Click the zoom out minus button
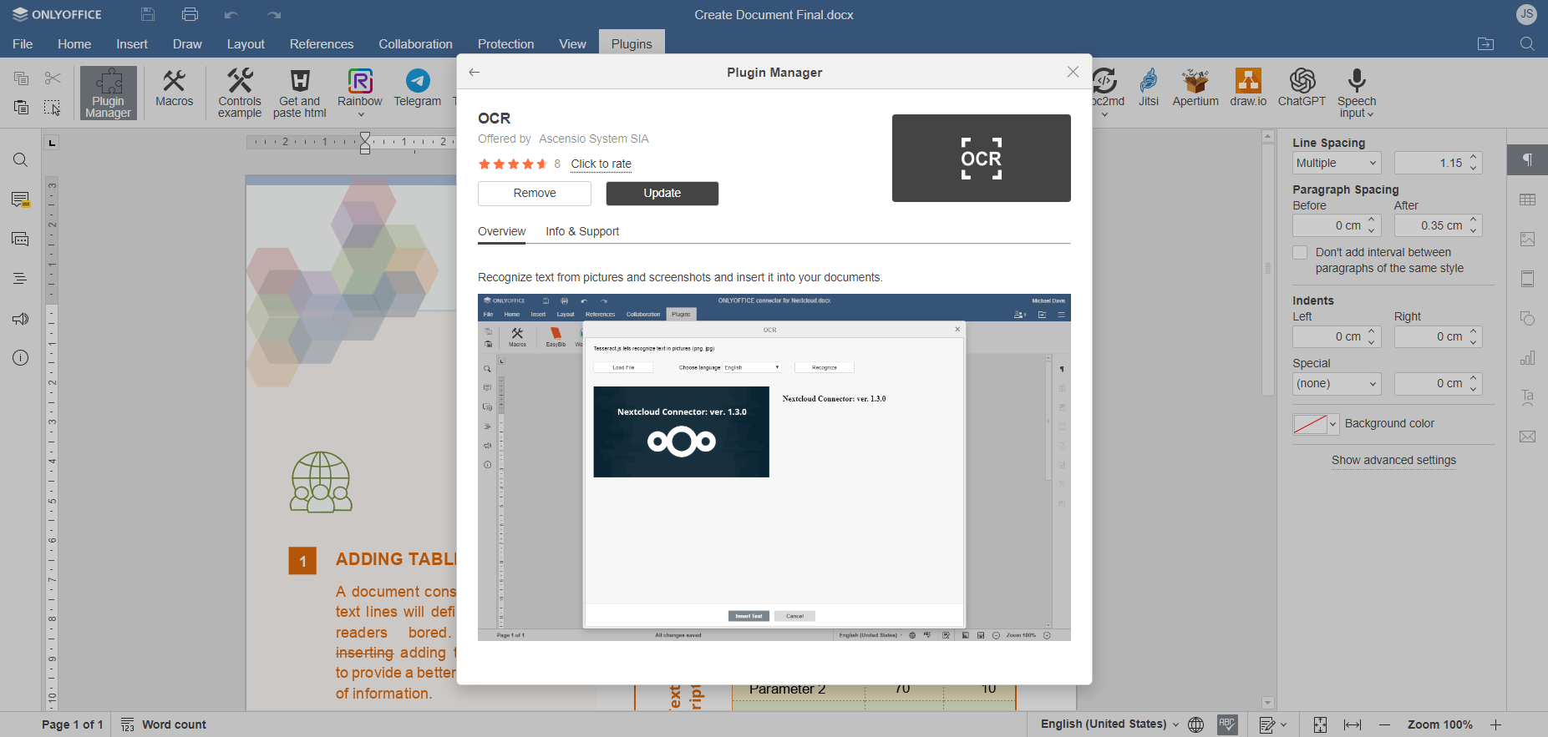 click(1384, 724)
